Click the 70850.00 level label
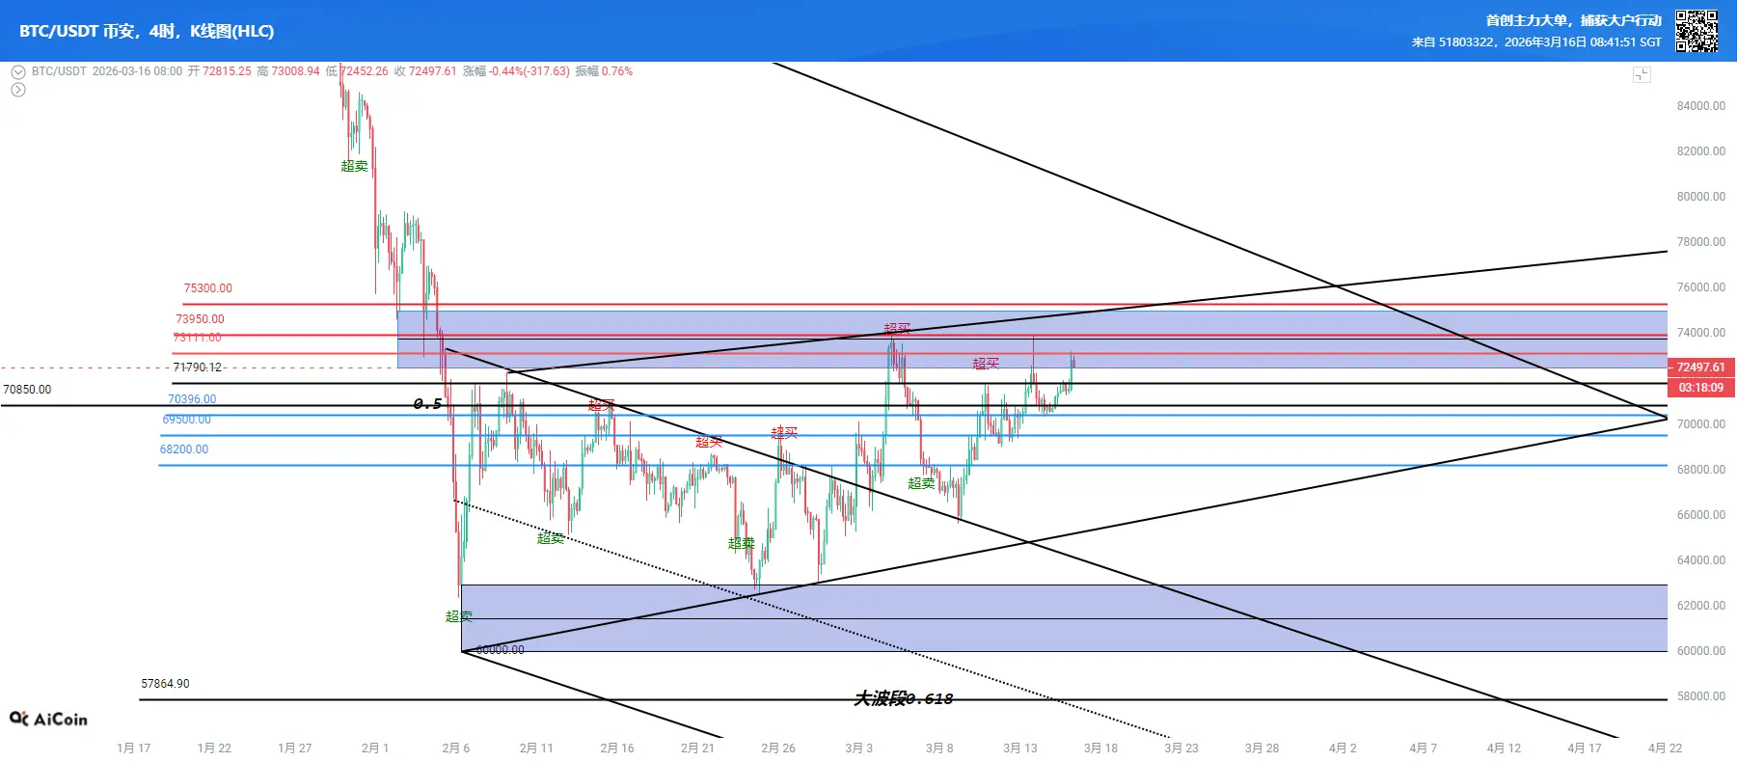The height and width of the screenshot is (762, 1737). (x=27, y=390)
